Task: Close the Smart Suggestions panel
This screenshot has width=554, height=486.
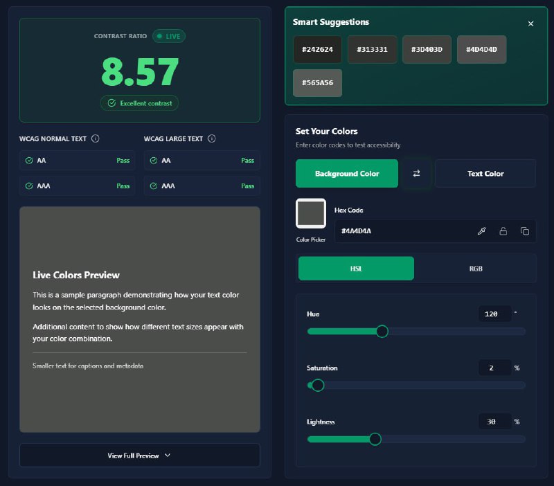Action: click(x=530, y=24)
